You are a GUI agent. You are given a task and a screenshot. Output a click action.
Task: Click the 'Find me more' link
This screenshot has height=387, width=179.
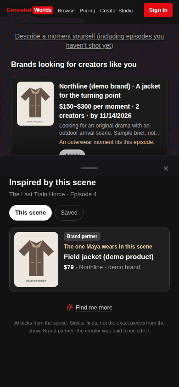pyautogui.click(x=94, y=308)
